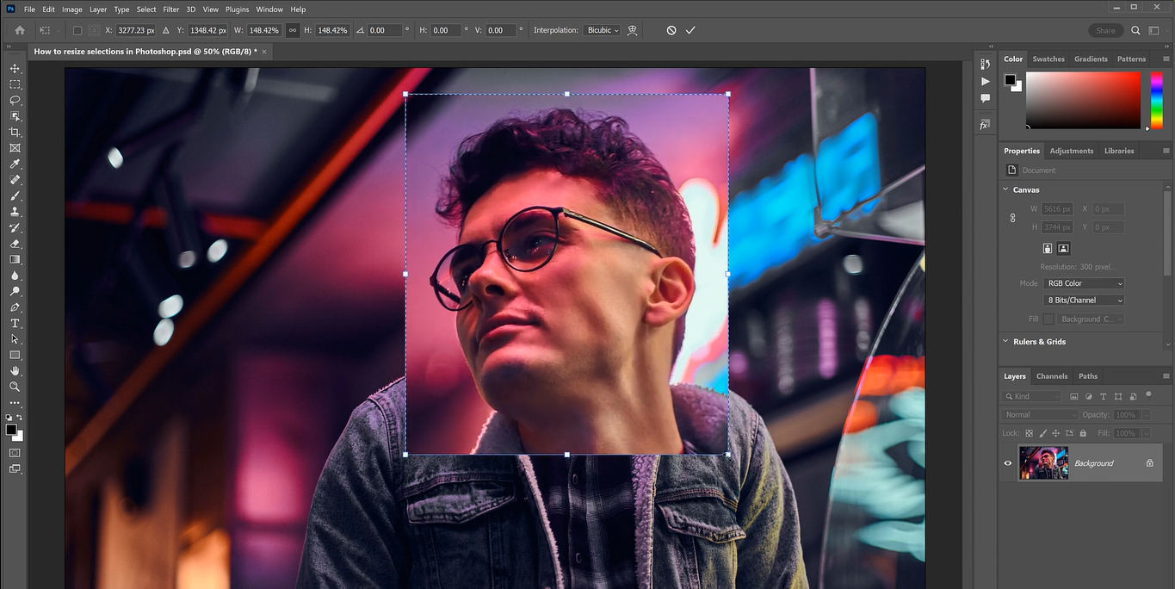Select the Horizontal Type tool
The height and width of the screenshot is (589, 1175).
15,323
